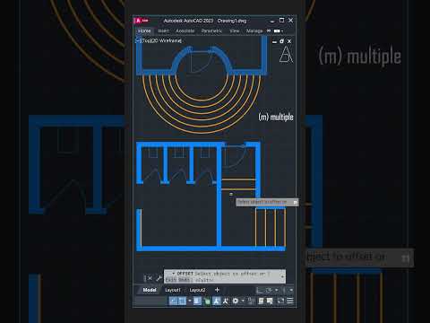The height and width of the screenshot is (323, 430).
Task: Open dropdown arrow next to Dynamic UCS button
Action: (x=277, y=290)
